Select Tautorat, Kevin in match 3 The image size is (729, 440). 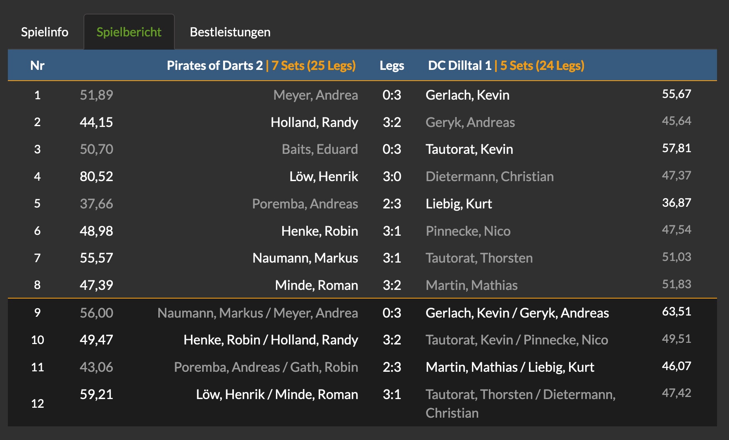click(x=469, y=149)
